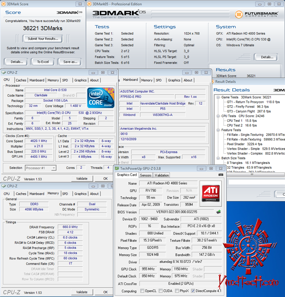Enable the CUDA checkbox in GPU-Z
The width and height of the screenshot is (285, 297).
tap(161, 291)
